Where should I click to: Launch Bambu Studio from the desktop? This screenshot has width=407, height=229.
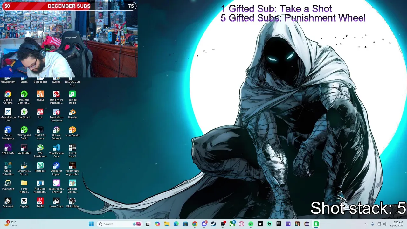tap(72, 98)
